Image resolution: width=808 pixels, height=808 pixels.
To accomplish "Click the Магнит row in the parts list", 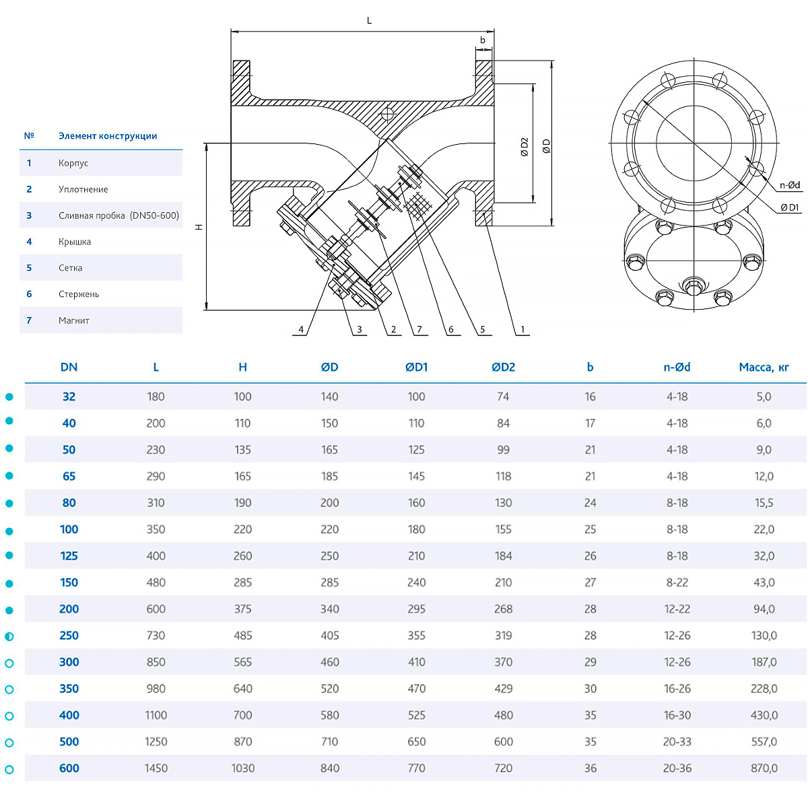I will [x=74, y=321].
